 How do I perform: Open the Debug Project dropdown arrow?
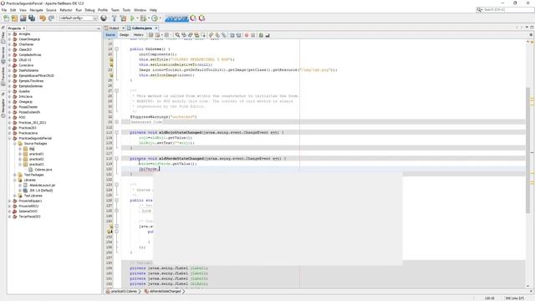point(149,18)
